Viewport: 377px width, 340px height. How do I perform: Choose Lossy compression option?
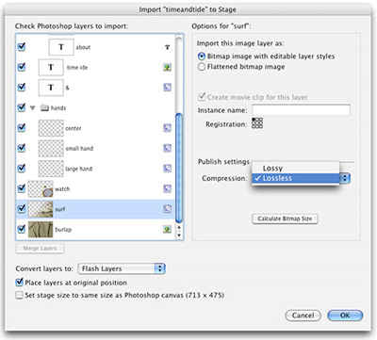point(296,168)
